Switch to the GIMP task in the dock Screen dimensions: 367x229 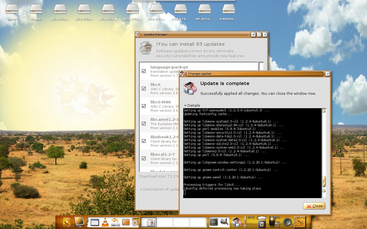(224, 222)
